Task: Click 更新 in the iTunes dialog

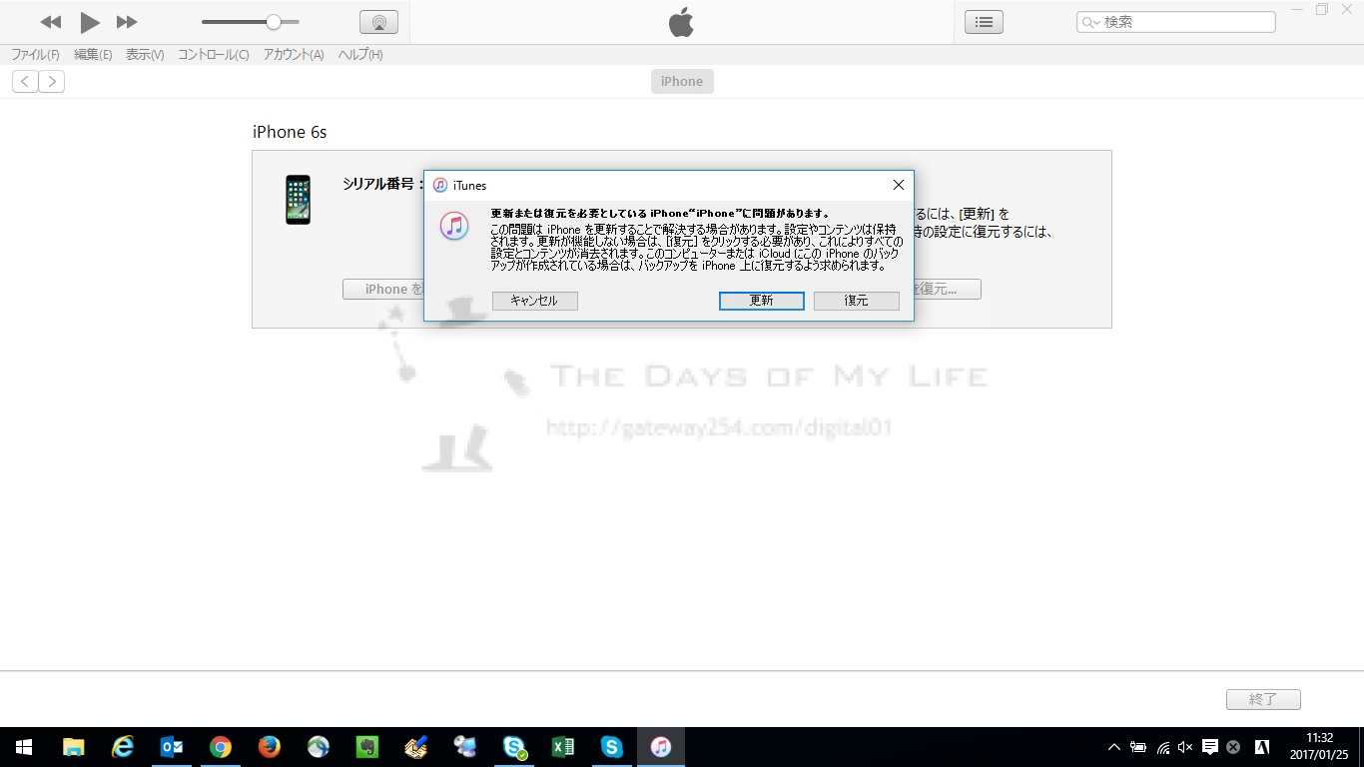Action: coord(761,301)
